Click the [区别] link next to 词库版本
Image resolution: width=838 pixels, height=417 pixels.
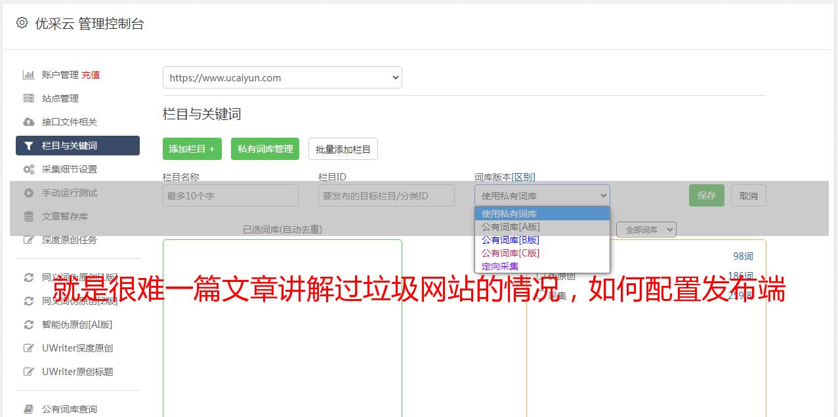524,177
